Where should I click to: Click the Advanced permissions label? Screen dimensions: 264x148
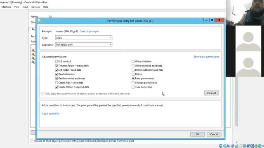[x=54, y=57]
